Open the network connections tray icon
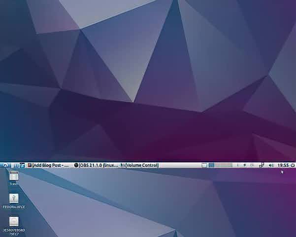Screen dimensions: 296x237 (x=262, y=165)
